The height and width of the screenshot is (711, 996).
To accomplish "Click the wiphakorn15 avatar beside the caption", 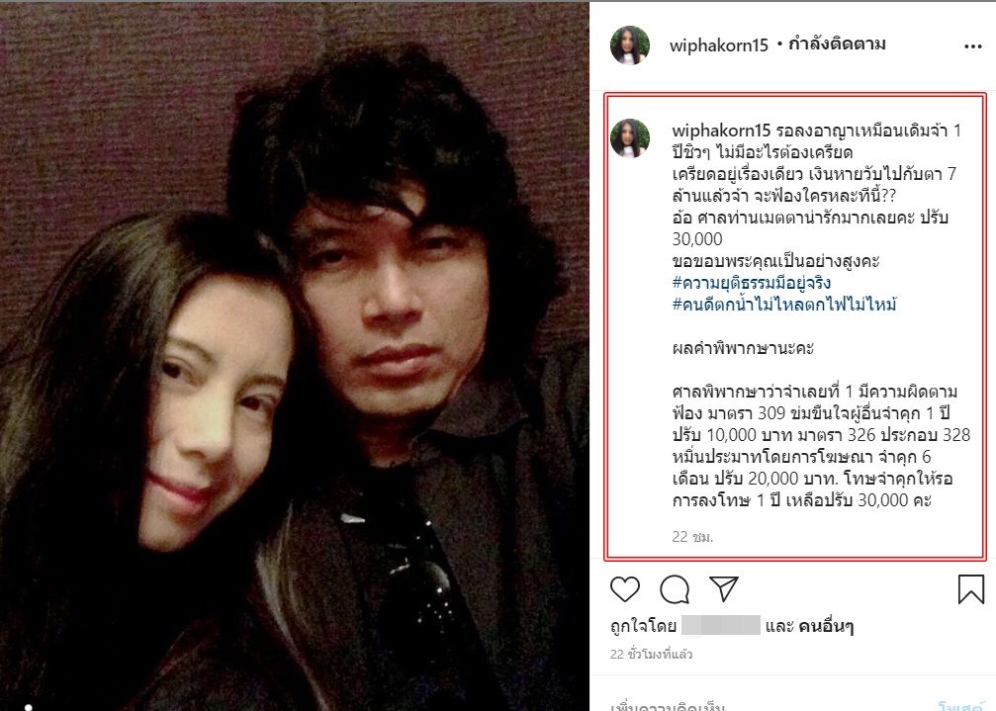I will pos(629,137).
